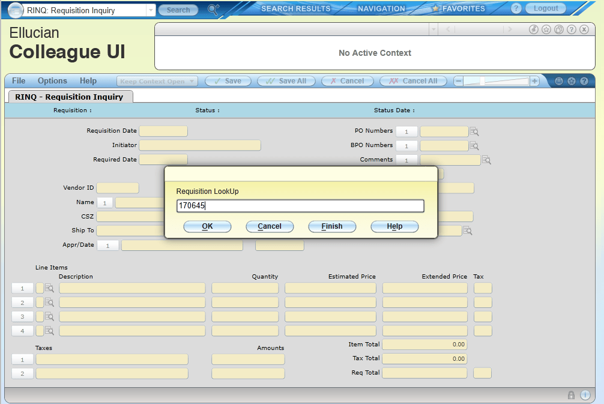Open the File menu
Viewport: 604px width, 404px height.
point(19,81)
